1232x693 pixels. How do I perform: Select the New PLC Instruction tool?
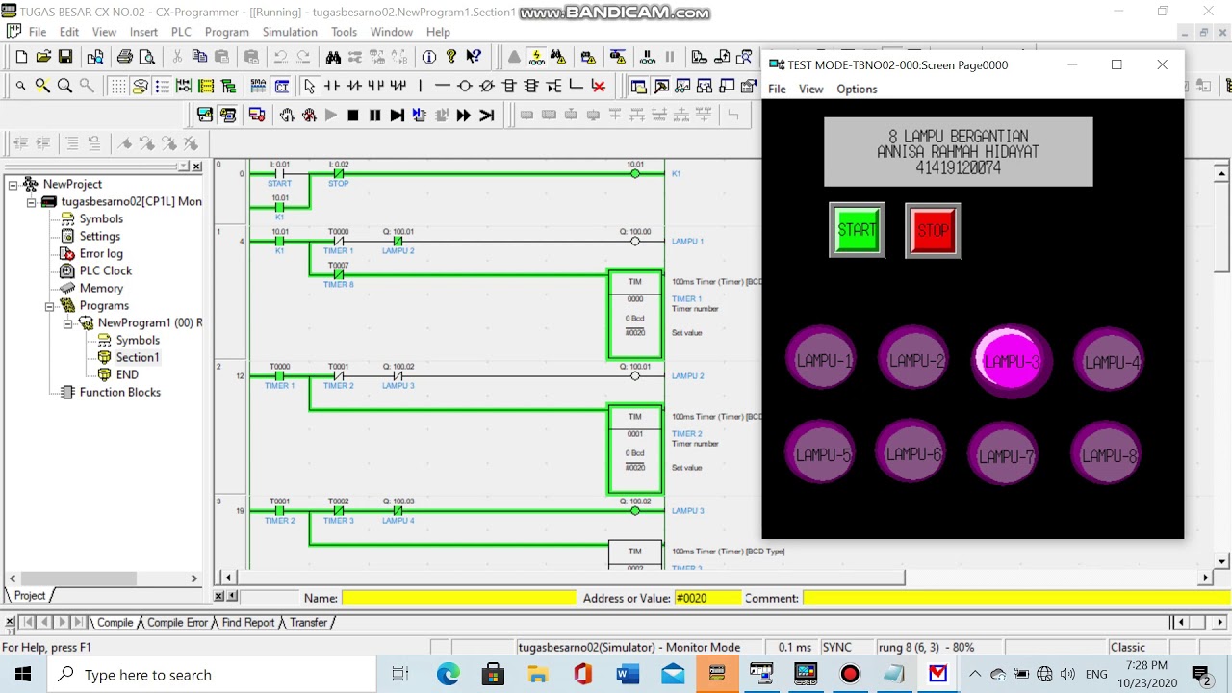coord(509,86)
